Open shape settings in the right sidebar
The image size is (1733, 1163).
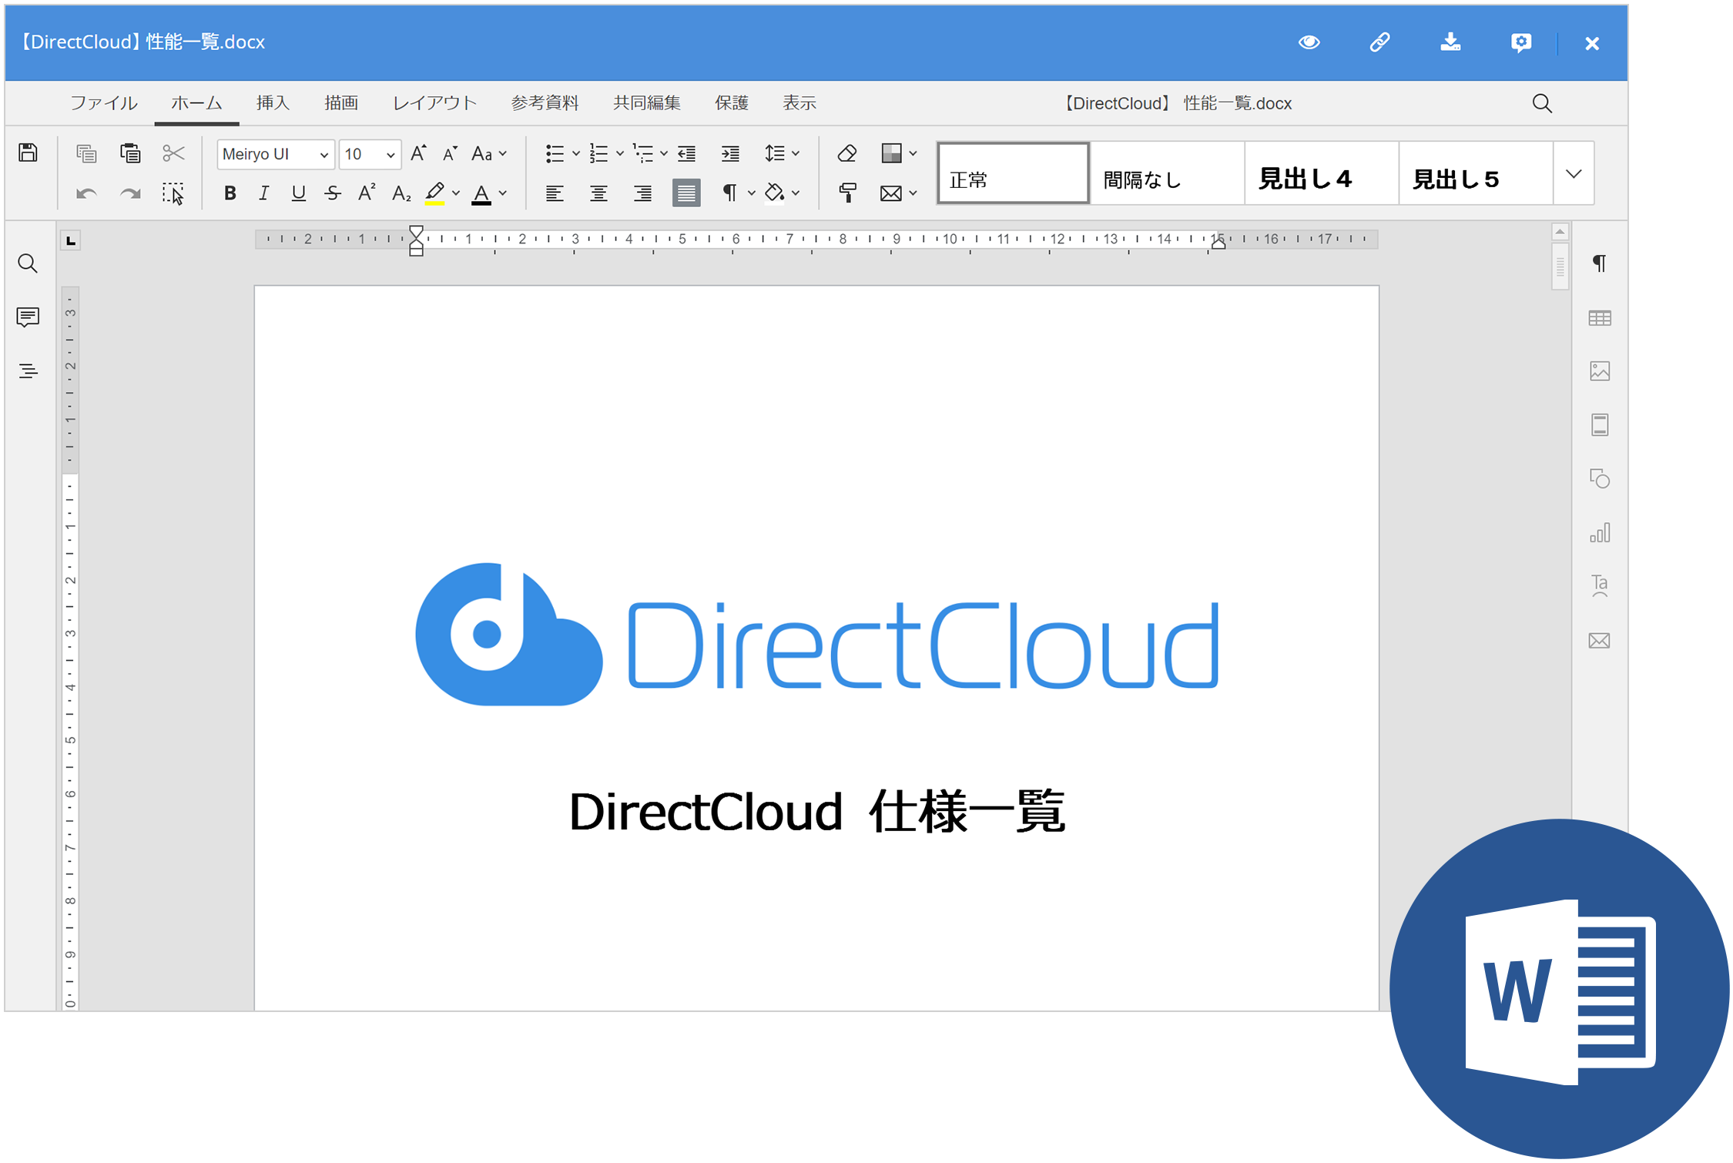1600,478
